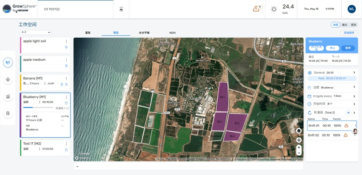Click warning triangle on Shift 01 row
The image size is (362, 175).
tap(346, 126)
